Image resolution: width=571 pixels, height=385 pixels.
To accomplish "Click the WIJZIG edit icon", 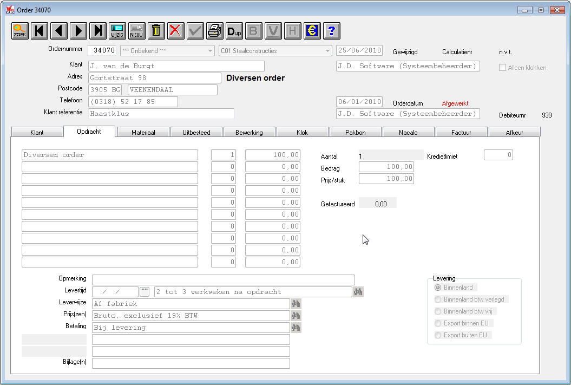I will click(117, 31).
